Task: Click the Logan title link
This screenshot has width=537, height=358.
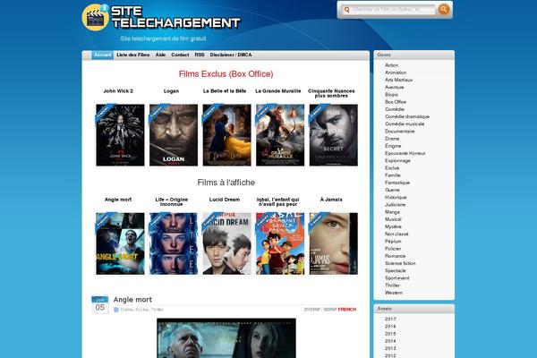Action: [x=171, y=91]
